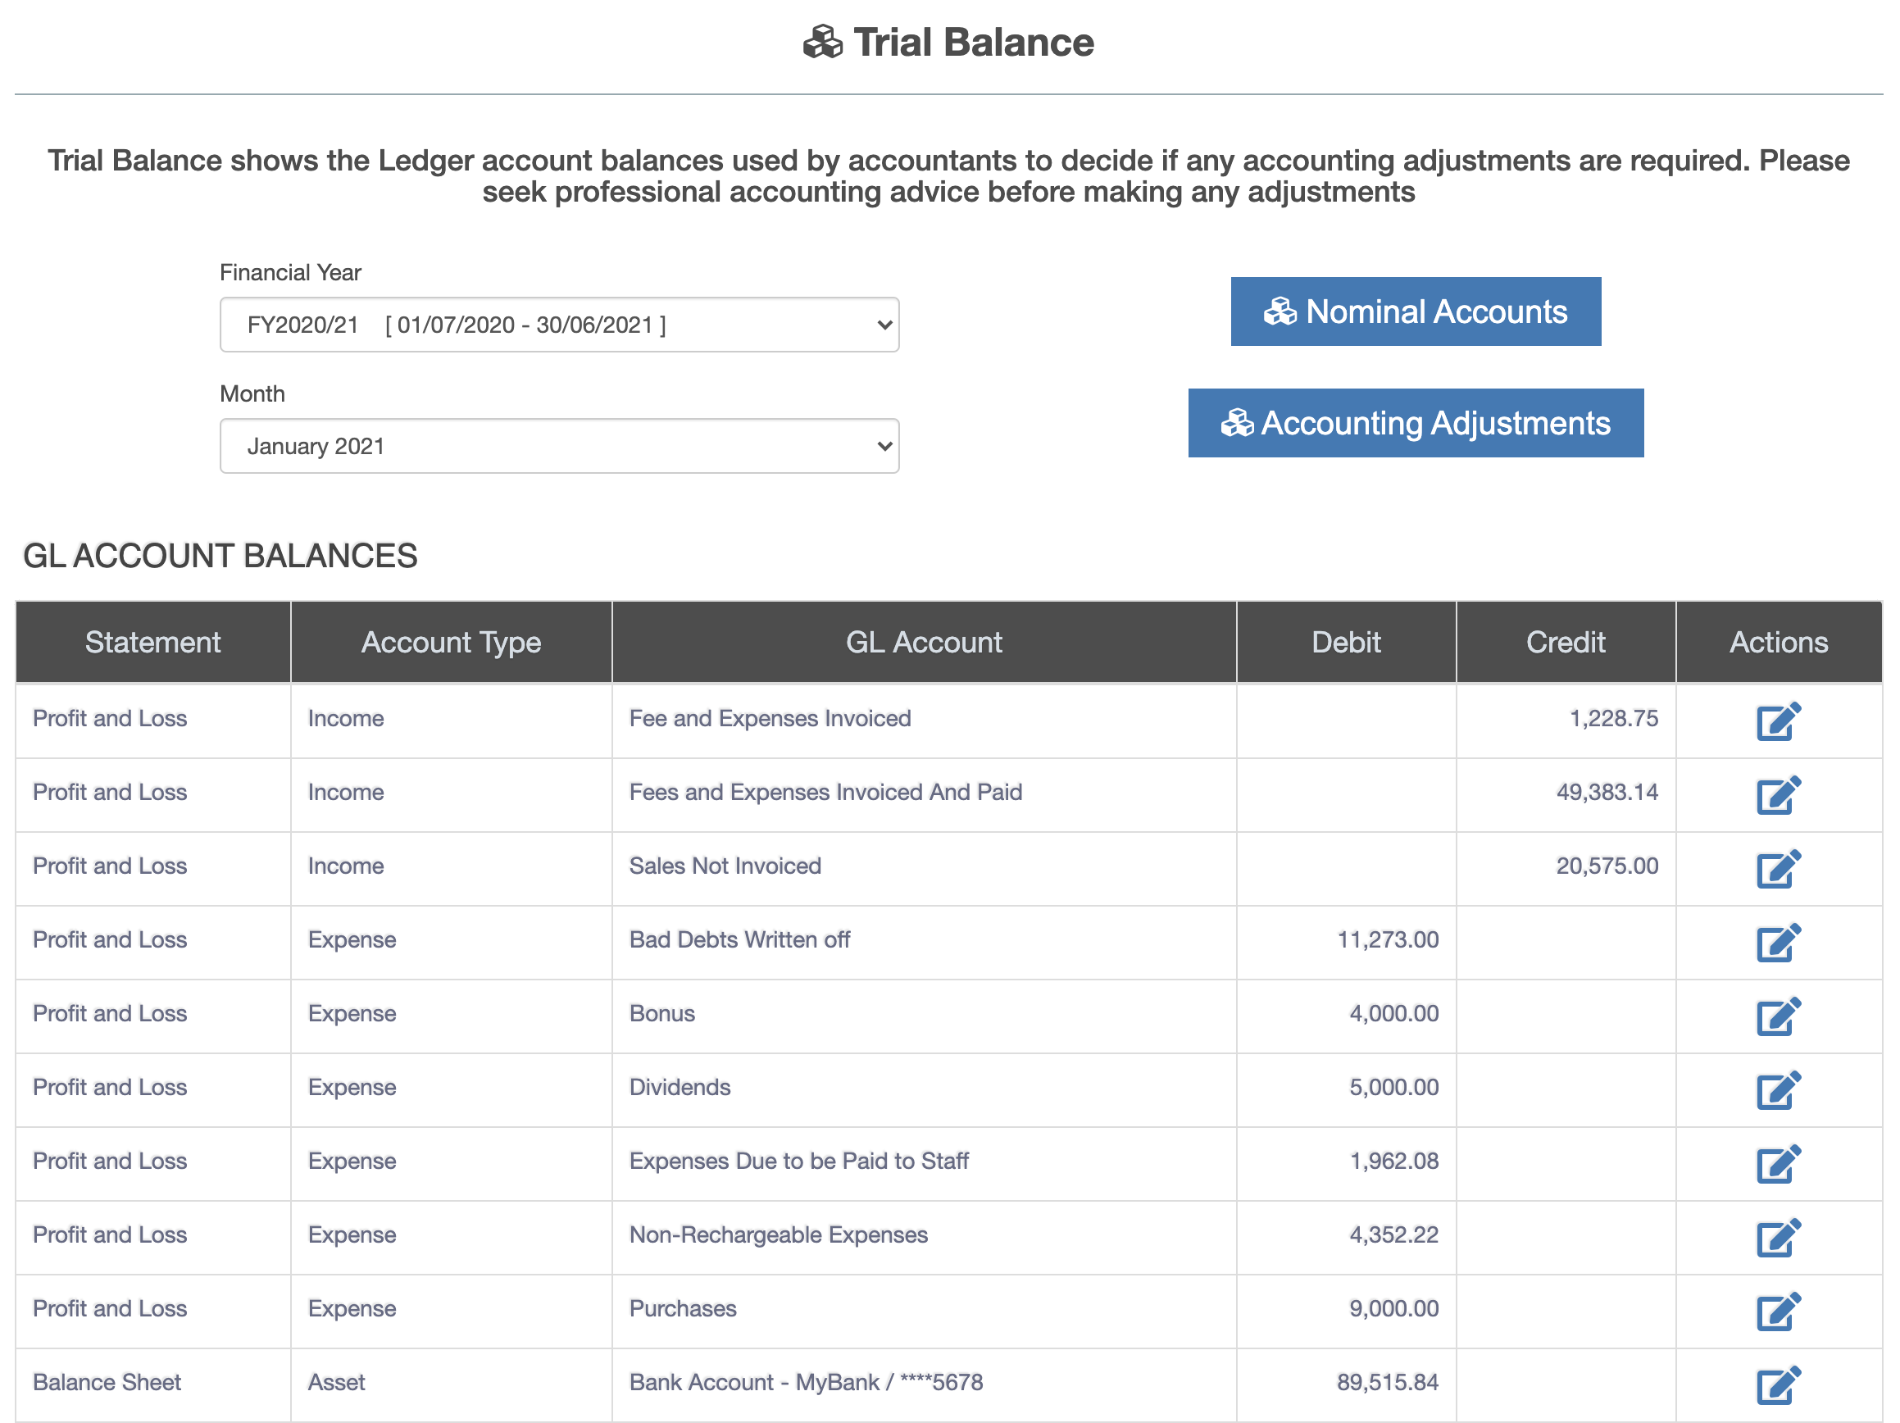Screen dimensions: 1900x1423
Task: Click the Dividends account name
Action: (680, 1088)
